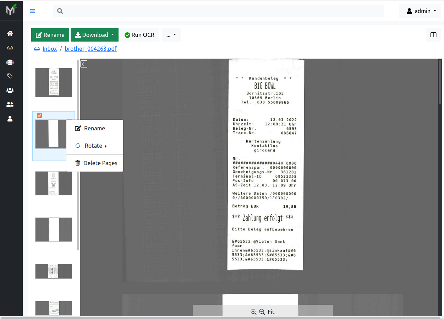
Task: Click the green Rename toolbar button
Action: (x=50, y=35)
